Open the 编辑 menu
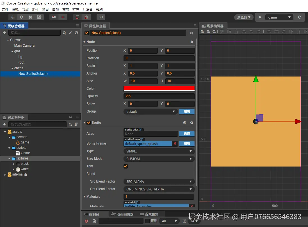Screen dimensions: 308x227 (15, 10)
